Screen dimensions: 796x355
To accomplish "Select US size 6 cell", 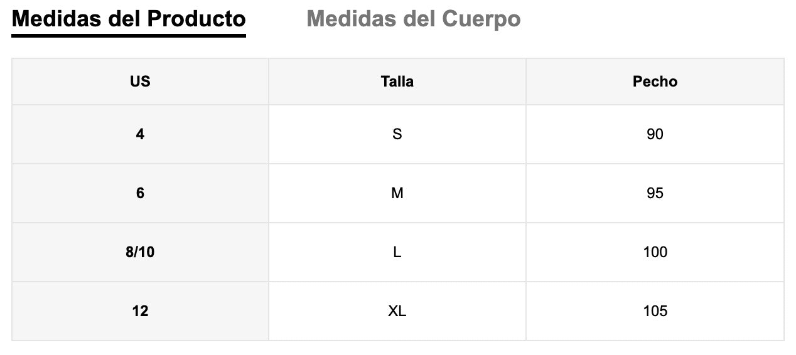I will coord(140,193).
